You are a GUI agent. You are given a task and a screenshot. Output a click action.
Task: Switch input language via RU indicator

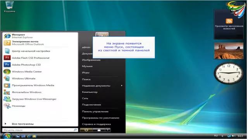[216, 136]
